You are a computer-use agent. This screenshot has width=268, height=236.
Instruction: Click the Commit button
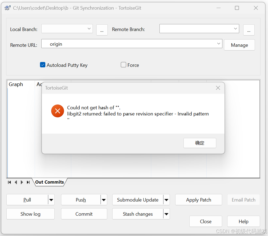tap(84, 214)
